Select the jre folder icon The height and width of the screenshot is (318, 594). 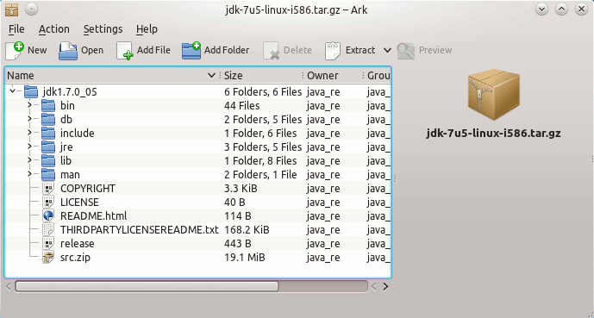point(48,147)
